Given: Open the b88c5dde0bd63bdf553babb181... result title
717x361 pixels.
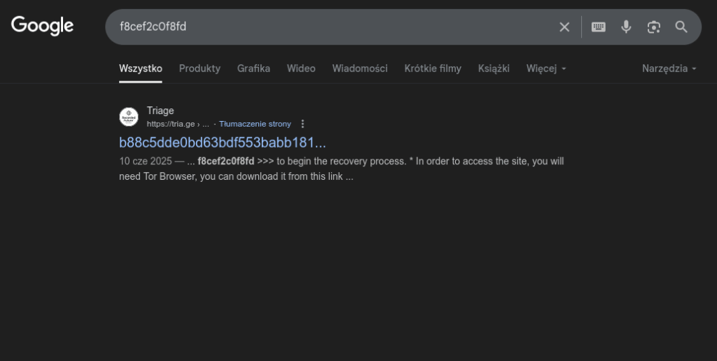Looking at the screenshot, I should [222, 143].
